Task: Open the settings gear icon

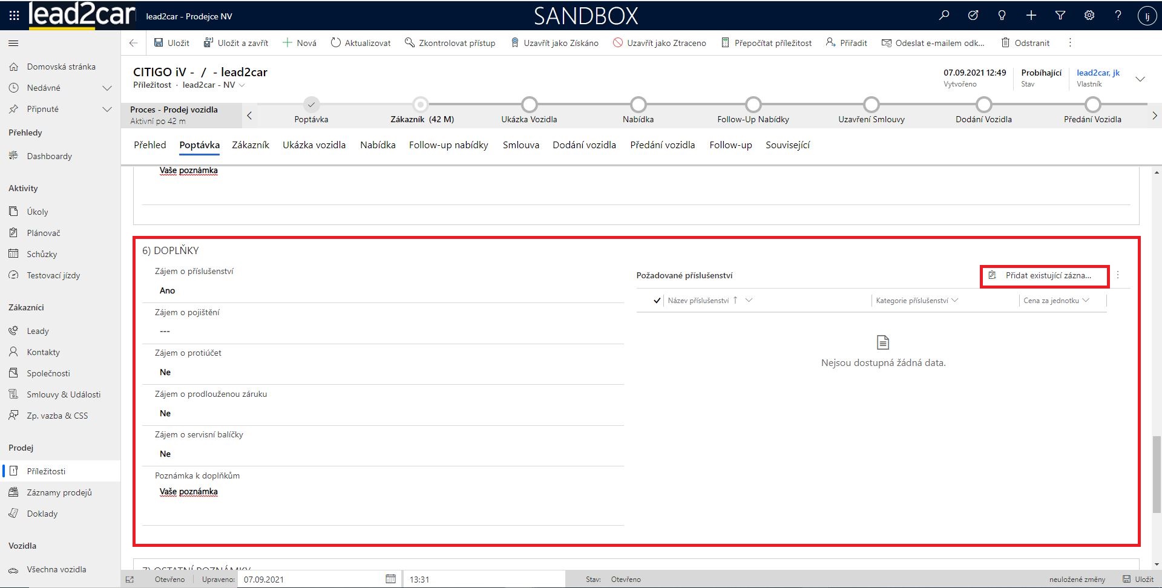Action: click(x=1089, y=16)
